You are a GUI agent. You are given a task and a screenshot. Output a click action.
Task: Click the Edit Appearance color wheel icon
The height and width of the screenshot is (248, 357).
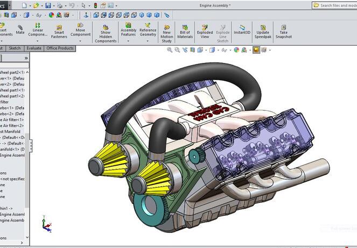236,50
